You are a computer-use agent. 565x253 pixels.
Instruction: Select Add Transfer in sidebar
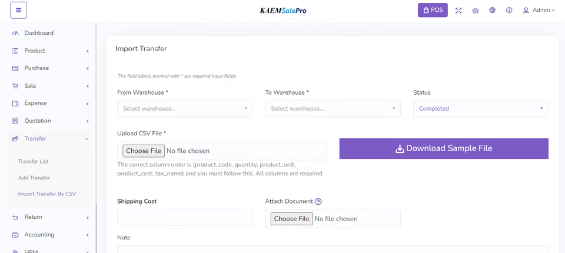pyautogui.click(x=34, y=178)
